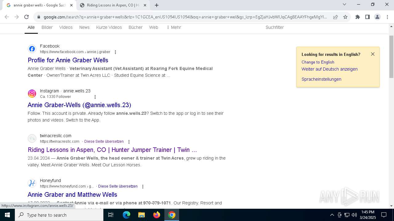This screenshot has height=221, width=394.
Task: Click the address bar URL field
Action: point(185,17)
